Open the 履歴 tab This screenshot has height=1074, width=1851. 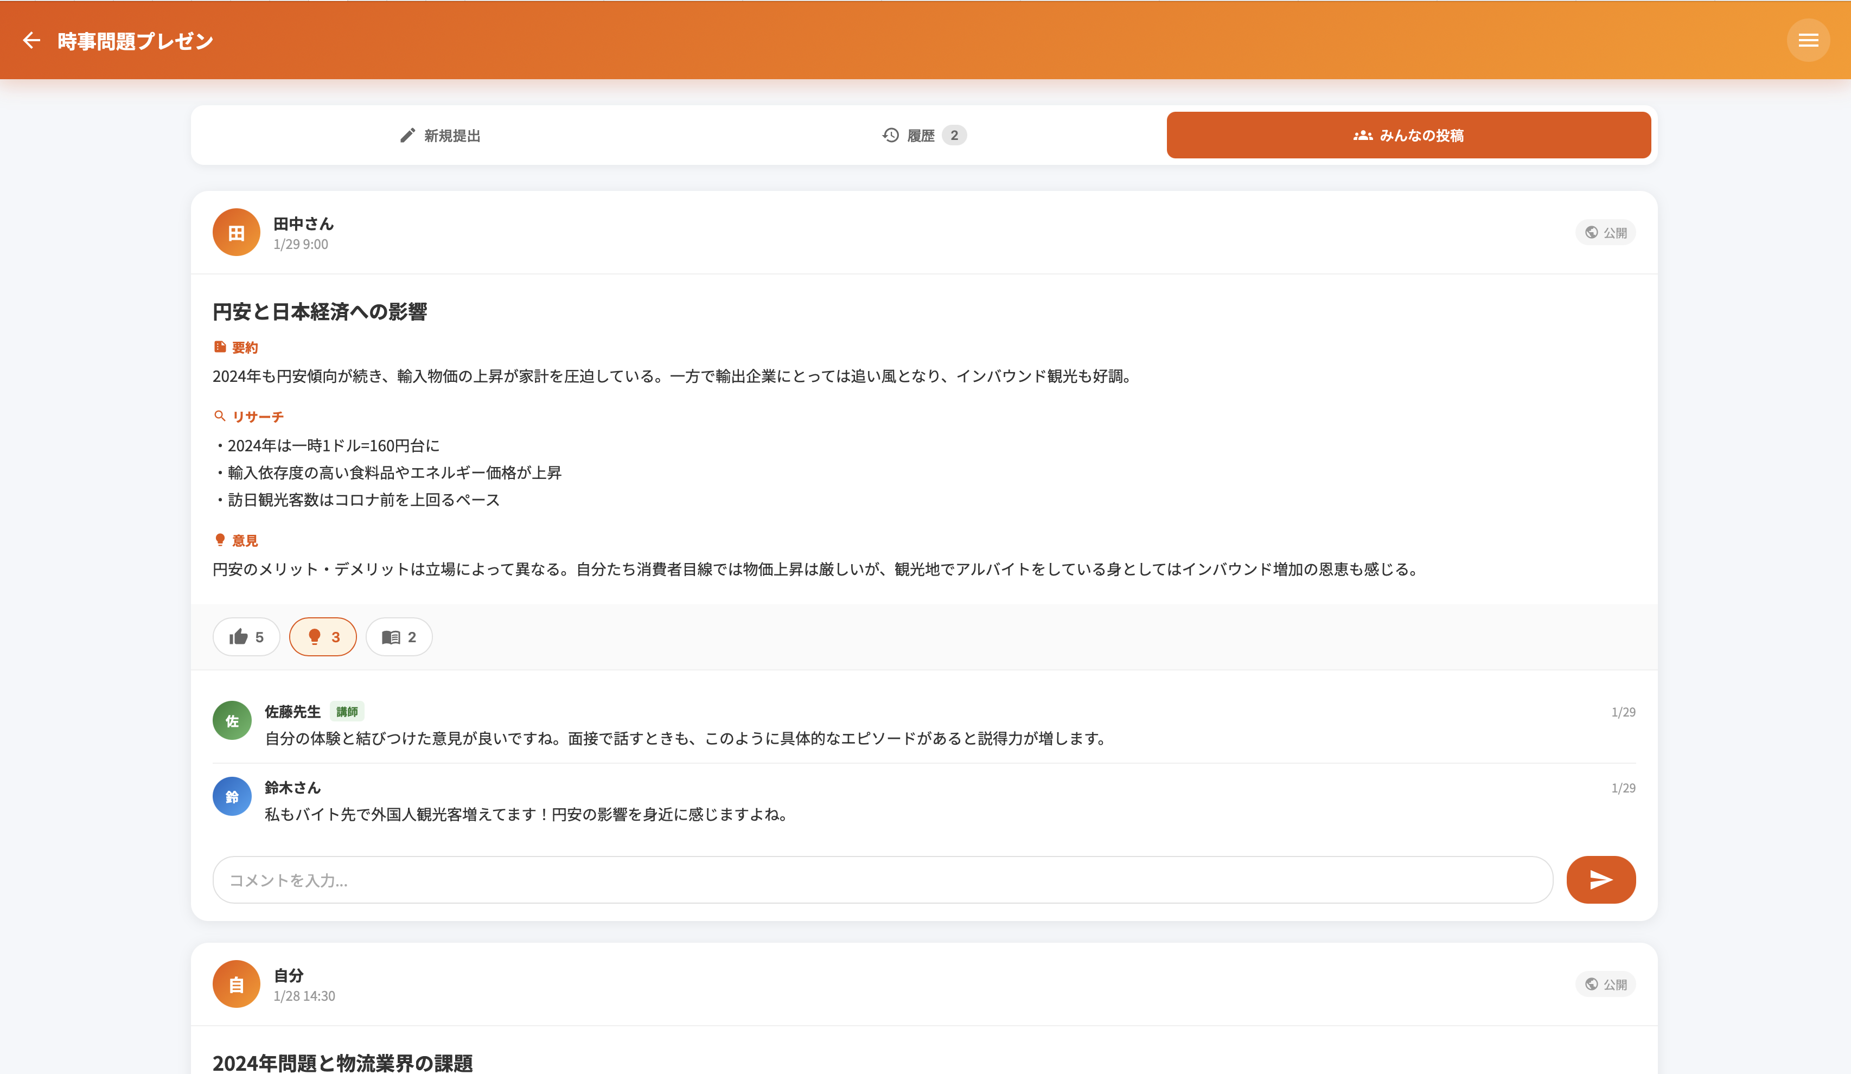point(923,135)
